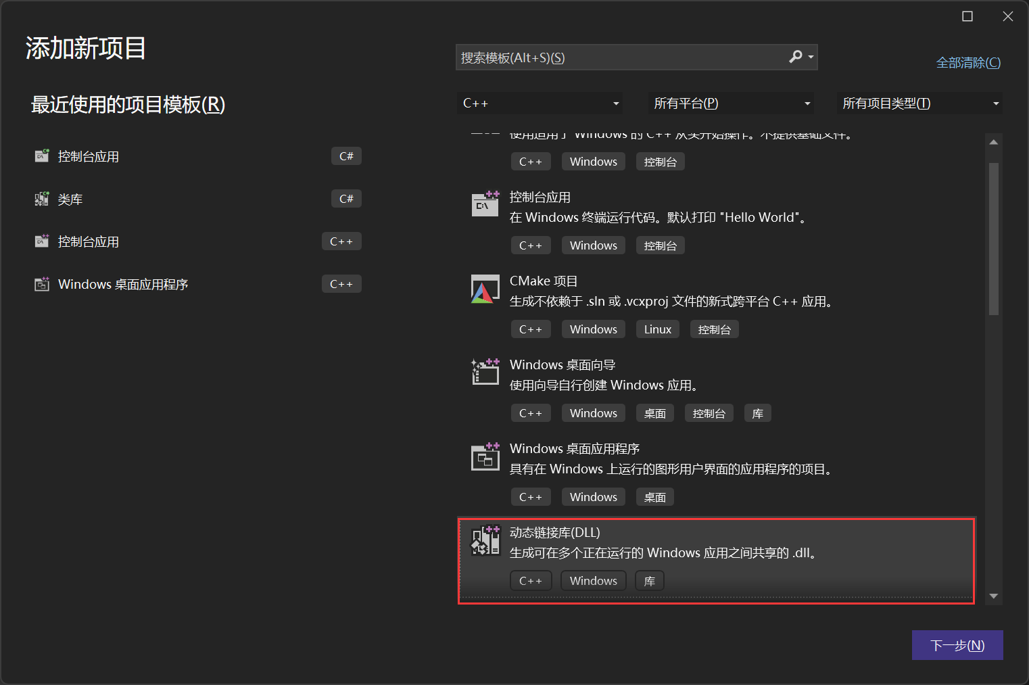Click the terminal 控制台应用 template icon
The width and height of the screenshot is (1029, 685).
point(485,204)
